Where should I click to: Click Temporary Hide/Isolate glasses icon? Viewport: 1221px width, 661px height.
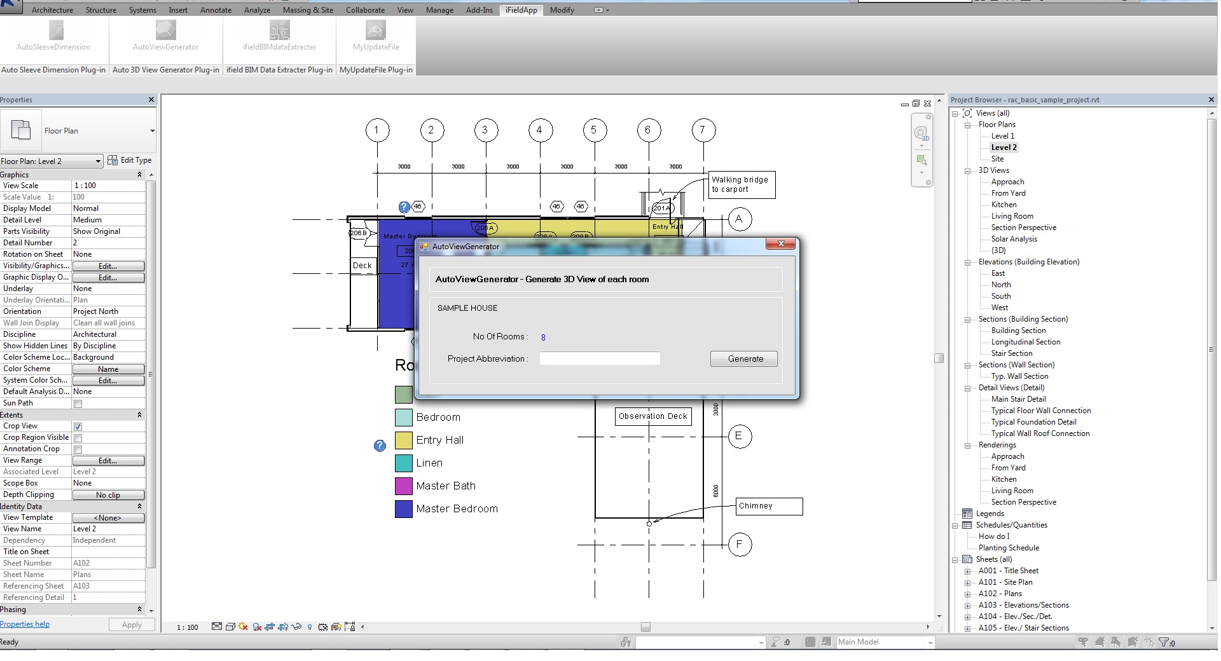296,627
